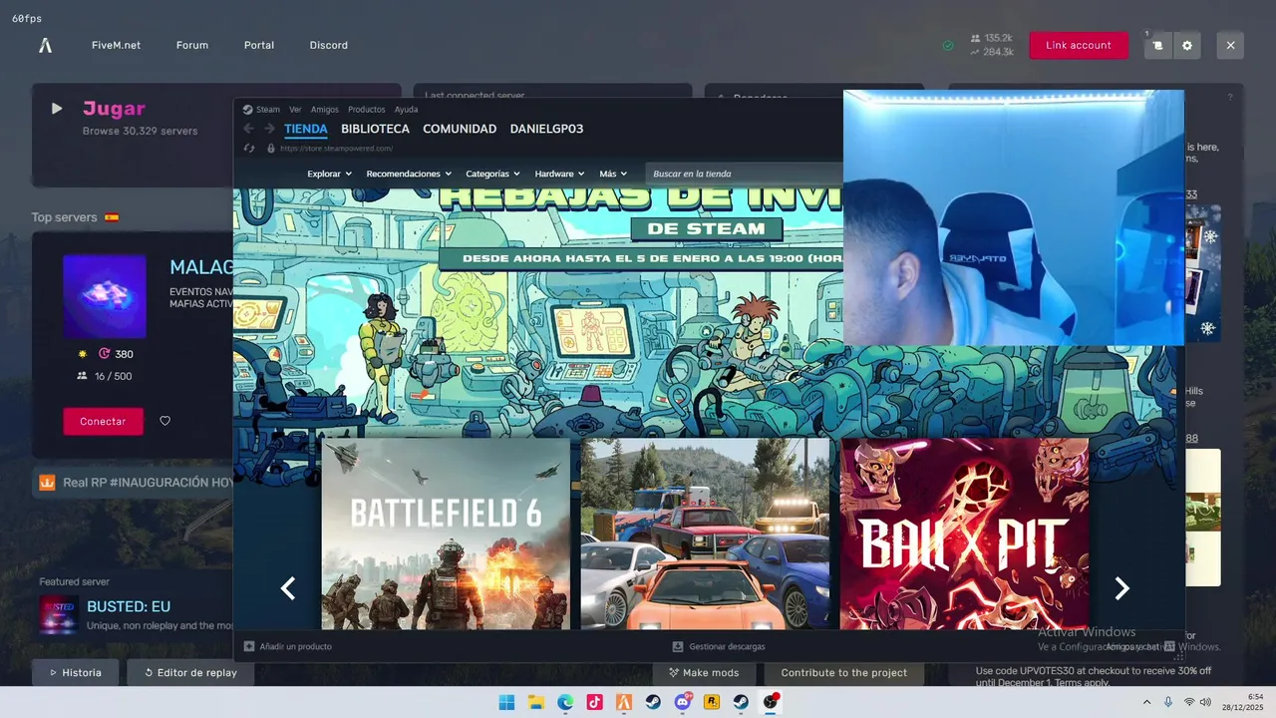Screen dimensions: 1276x718
Task: Click the Gestionar descargas download icon
Action: click(x=678, y=646)
